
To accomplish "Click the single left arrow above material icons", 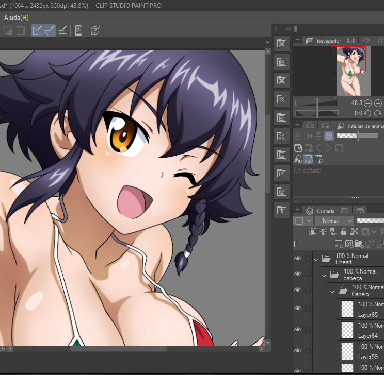I will [x=276, y=29].
